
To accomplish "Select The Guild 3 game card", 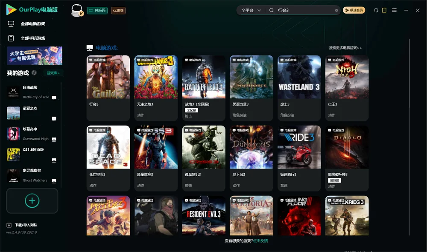I will coord(108,88).
